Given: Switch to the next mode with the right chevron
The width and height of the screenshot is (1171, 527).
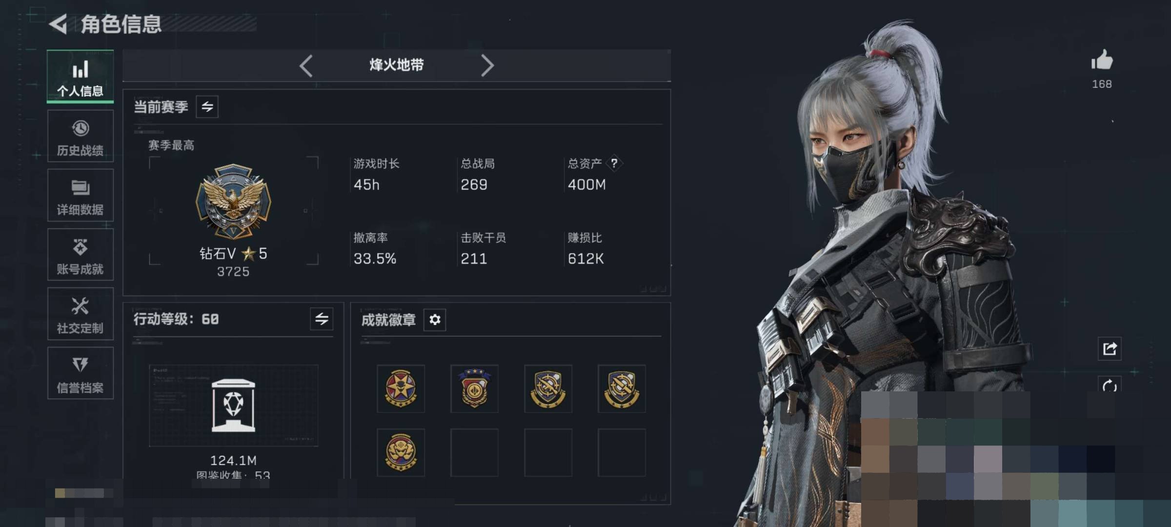Looking at the screenshot, I should tap(487, 65).
